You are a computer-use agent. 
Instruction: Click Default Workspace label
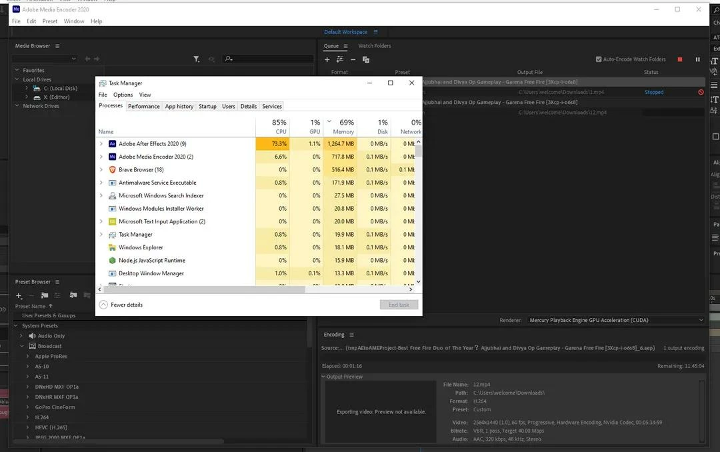[346, 32]
